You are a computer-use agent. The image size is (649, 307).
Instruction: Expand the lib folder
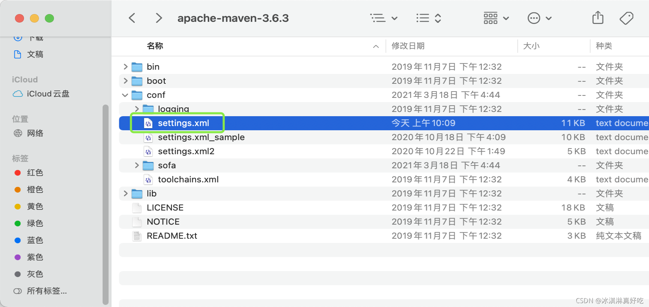coord(125,193)
